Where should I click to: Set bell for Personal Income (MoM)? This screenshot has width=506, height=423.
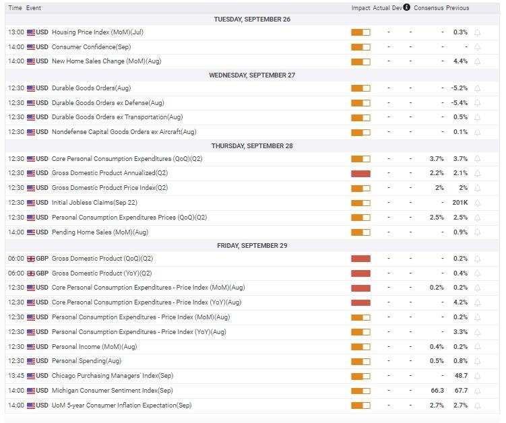477,347
